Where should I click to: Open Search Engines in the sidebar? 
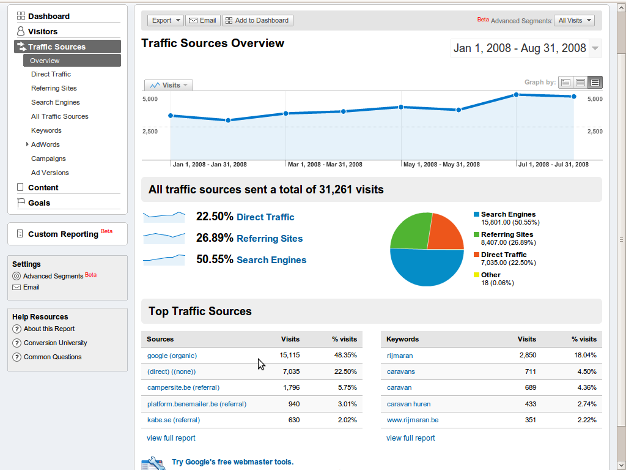click(56, 102)
